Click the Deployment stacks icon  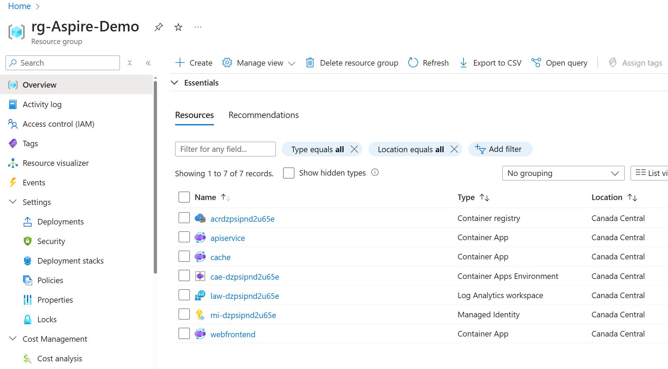[x=28, y=261]
